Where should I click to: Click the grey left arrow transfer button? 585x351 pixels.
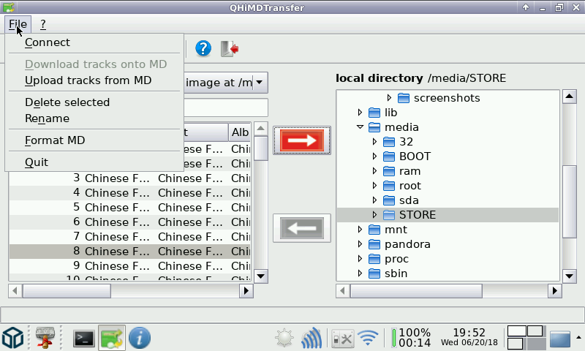[x=302, y=228]
